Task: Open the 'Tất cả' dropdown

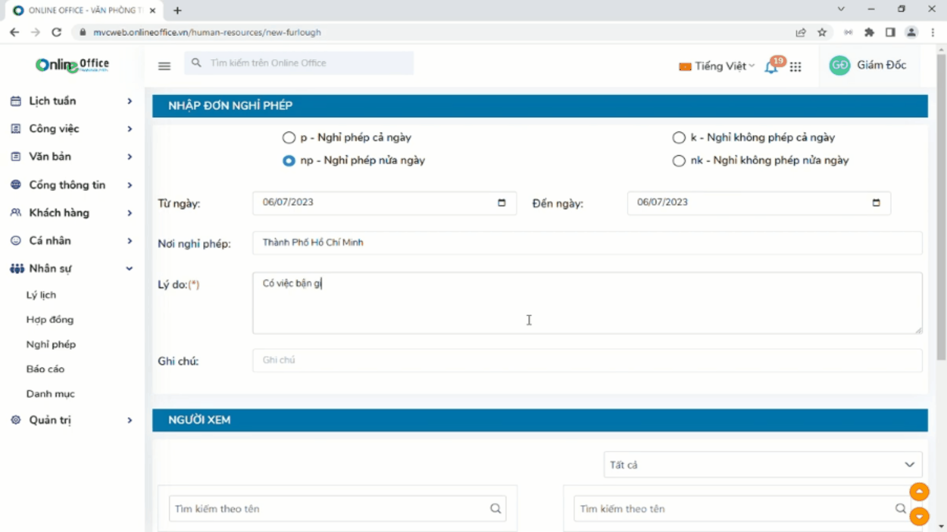Action: [x=763, y=465]
